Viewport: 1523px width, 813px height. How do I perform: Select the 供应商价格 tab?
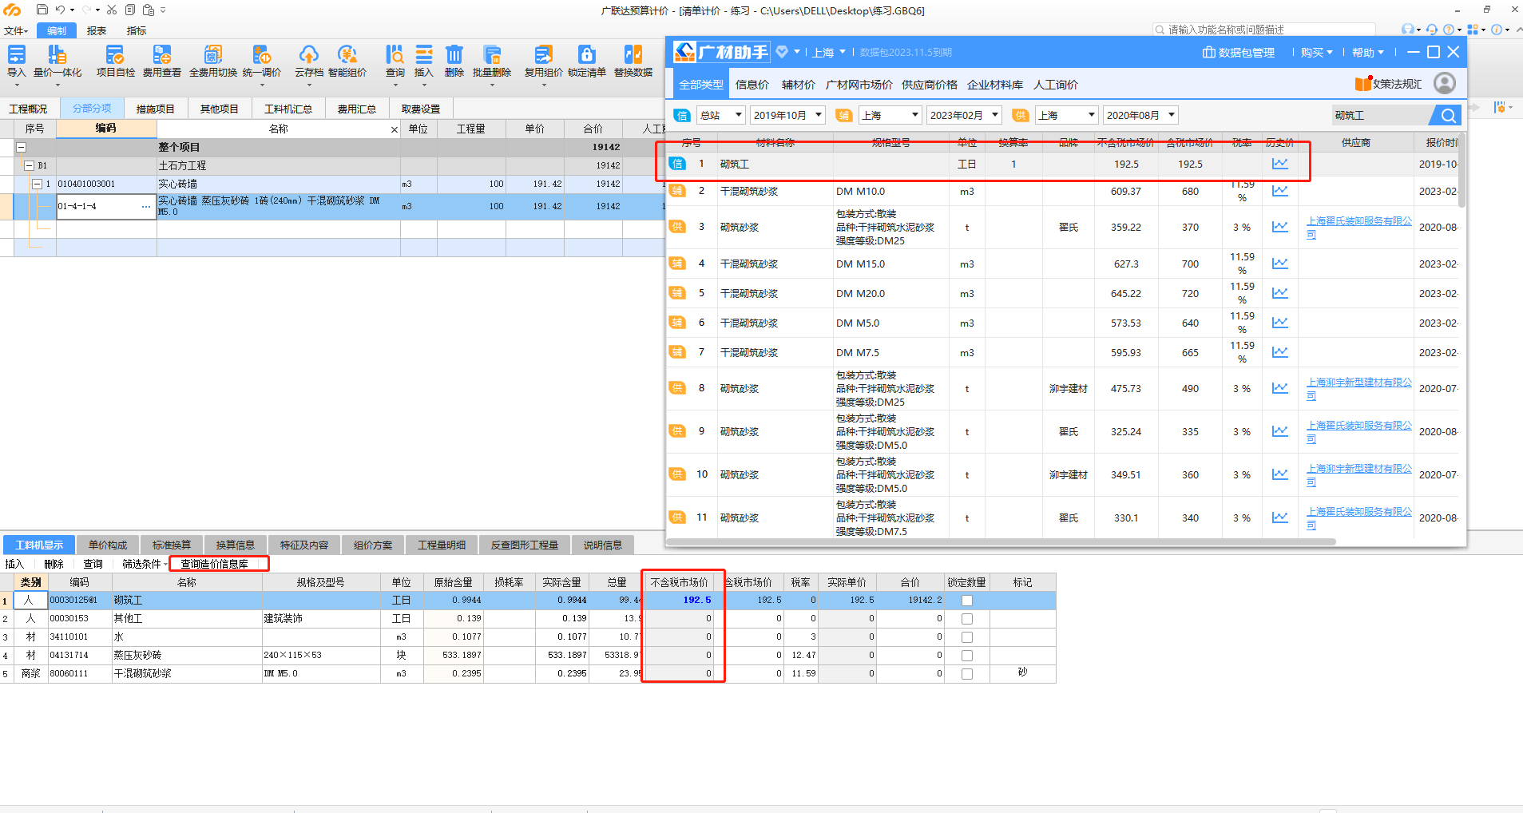930,85
